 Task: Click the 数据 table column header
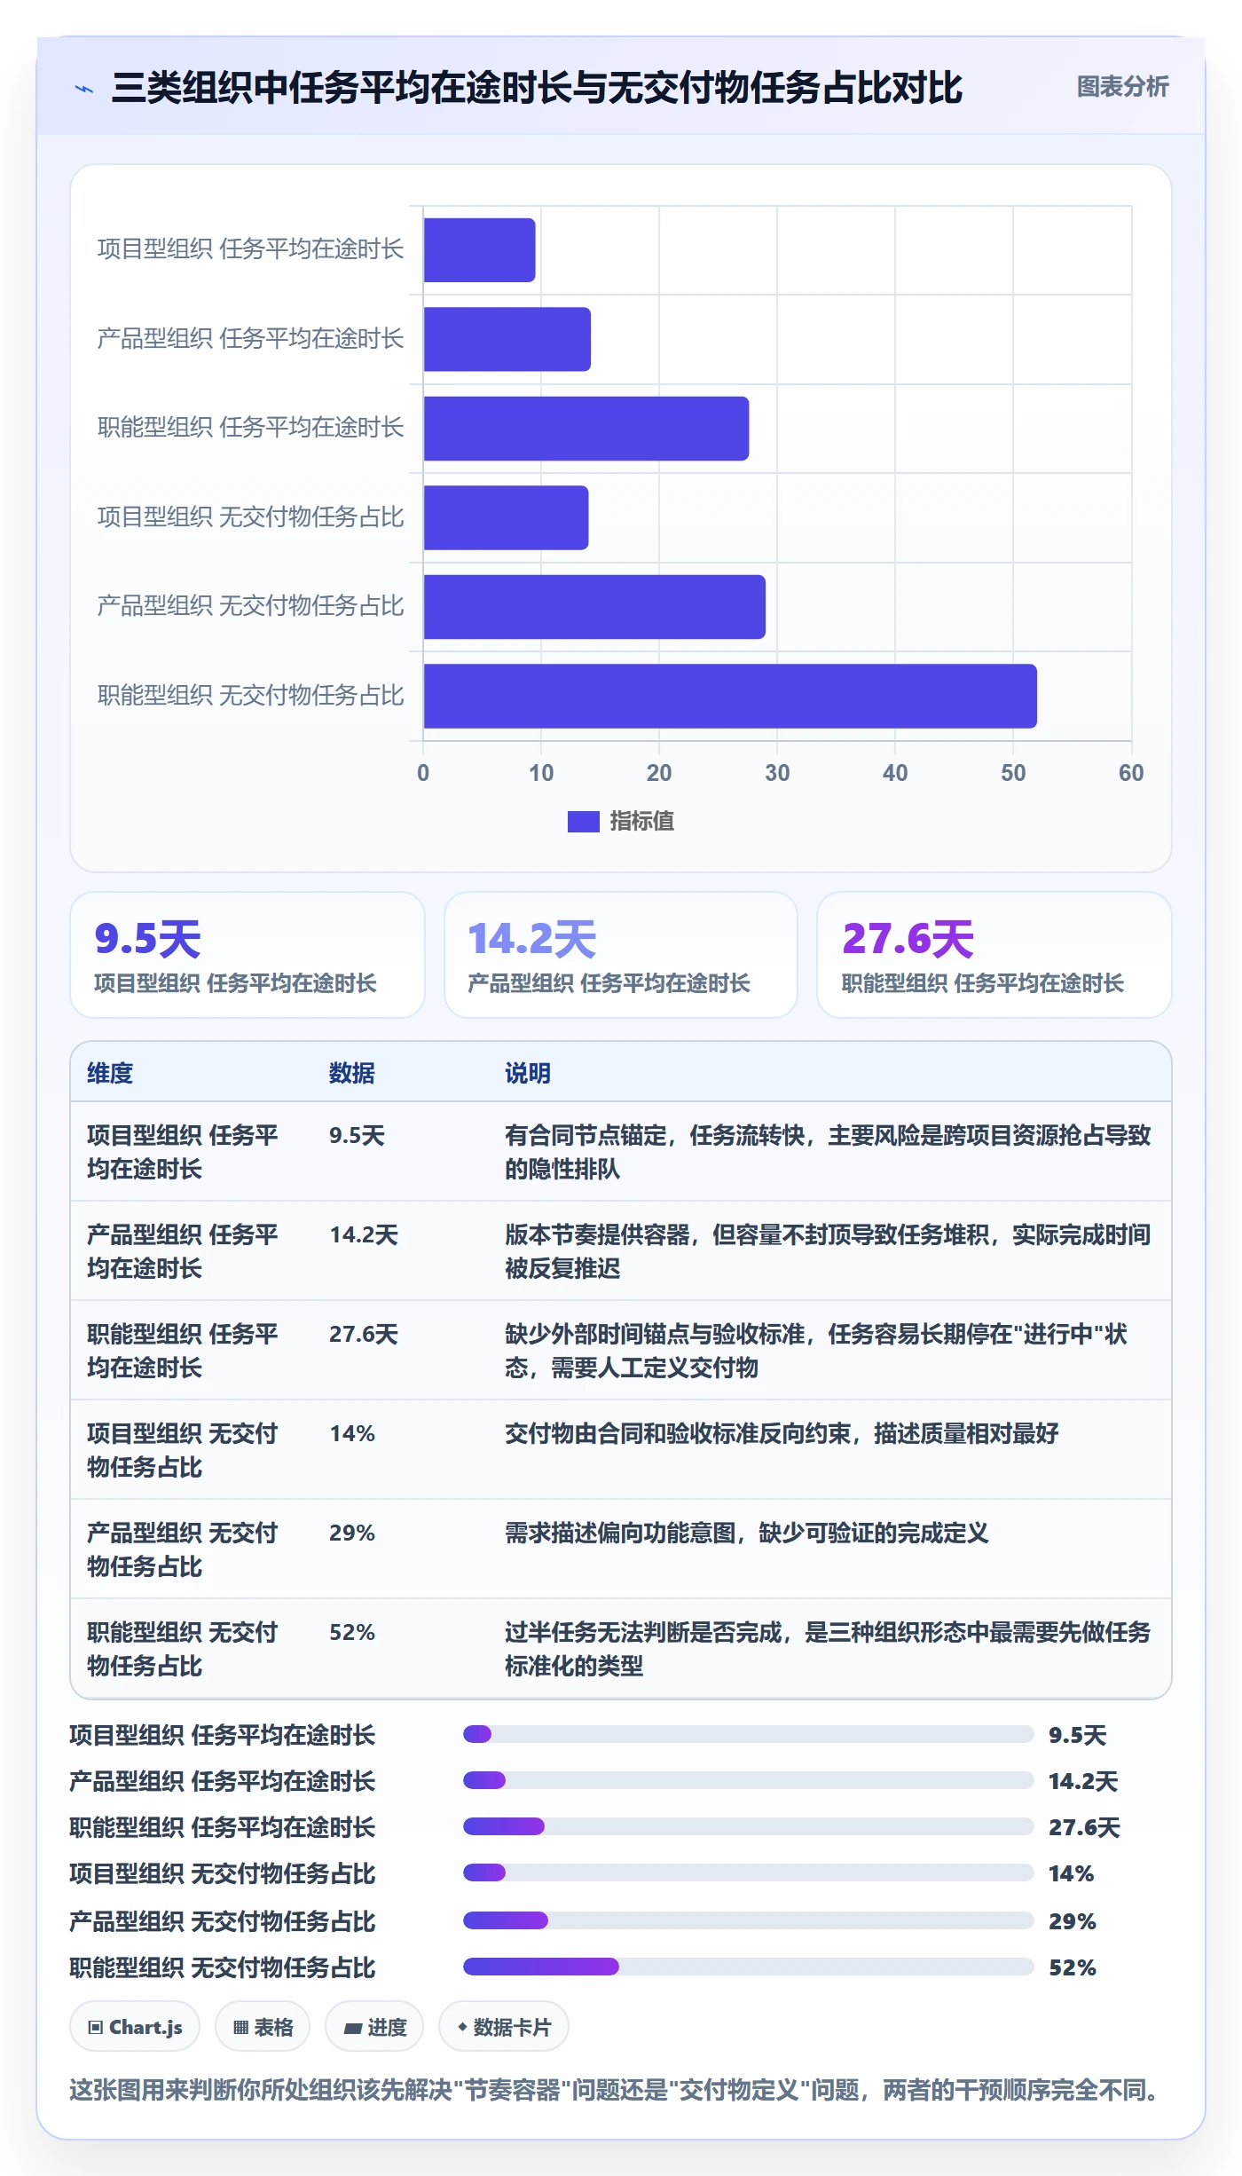point(352,1073)
